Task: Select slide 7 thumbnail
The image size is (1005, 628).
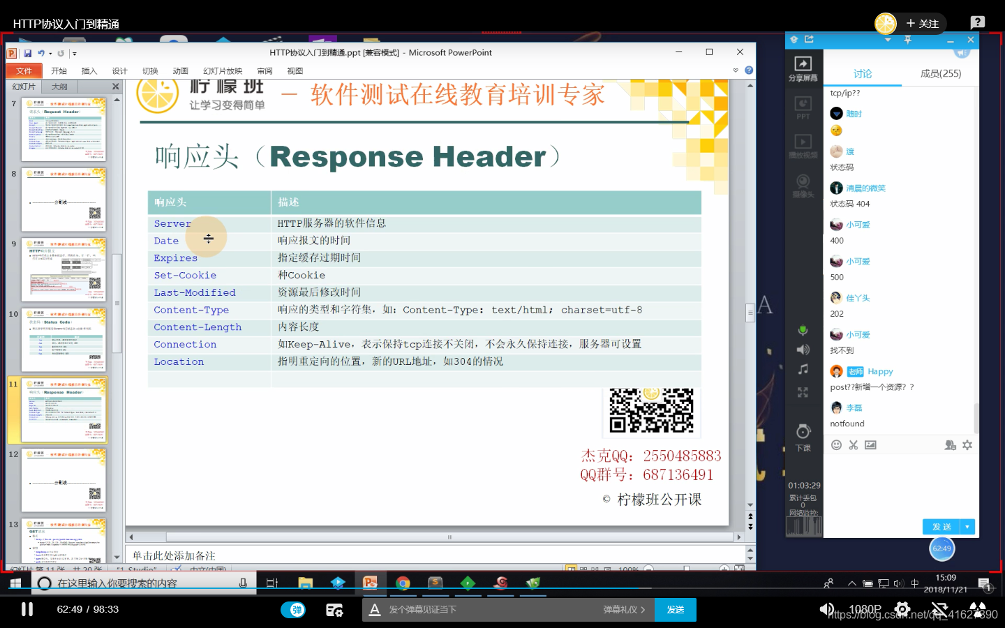Action: [64, 130]
